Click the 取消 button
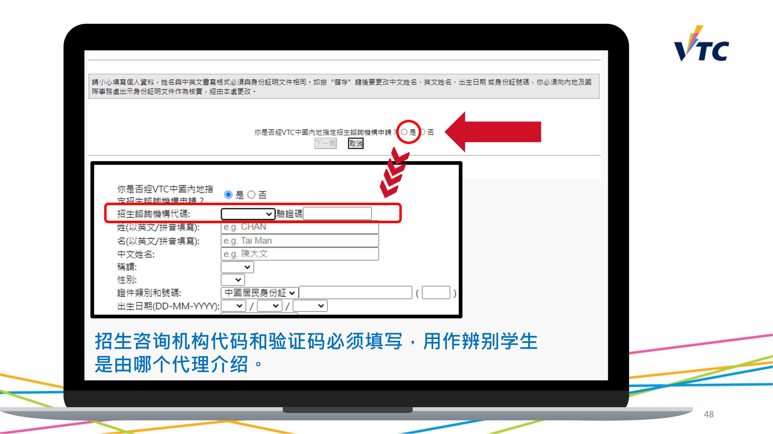 point(356,144)
